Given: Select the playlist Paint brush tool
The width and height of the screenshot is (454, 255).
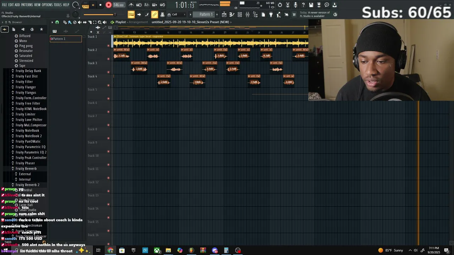Looking at the screenshot, I should pos(70,22).
